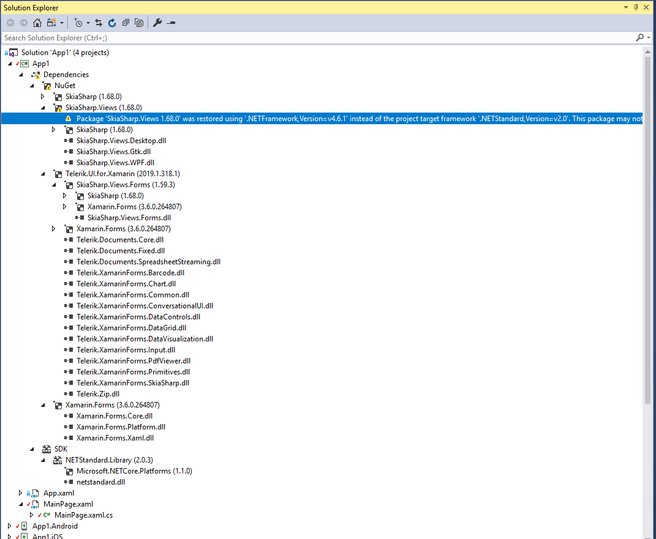Image resolution: width=656 pixels, height=539 pixels.
Task: Select SkiaSharp.Views.Desktop.dll
Action: tap(121, 141)
